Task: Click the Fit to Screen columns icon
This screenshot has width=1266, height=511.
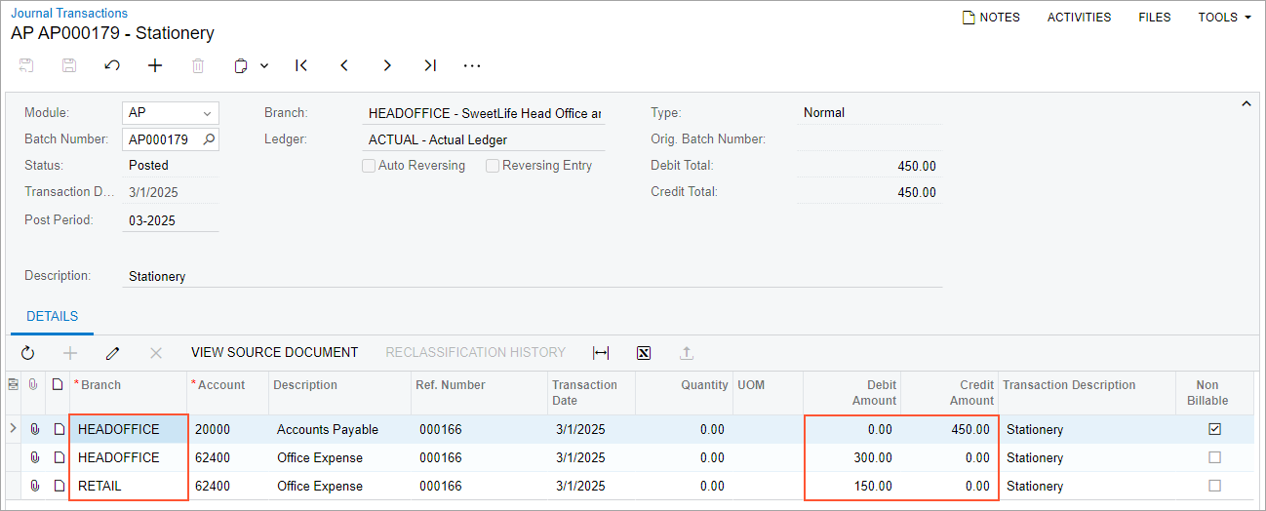Action: (x=601, y=353)
